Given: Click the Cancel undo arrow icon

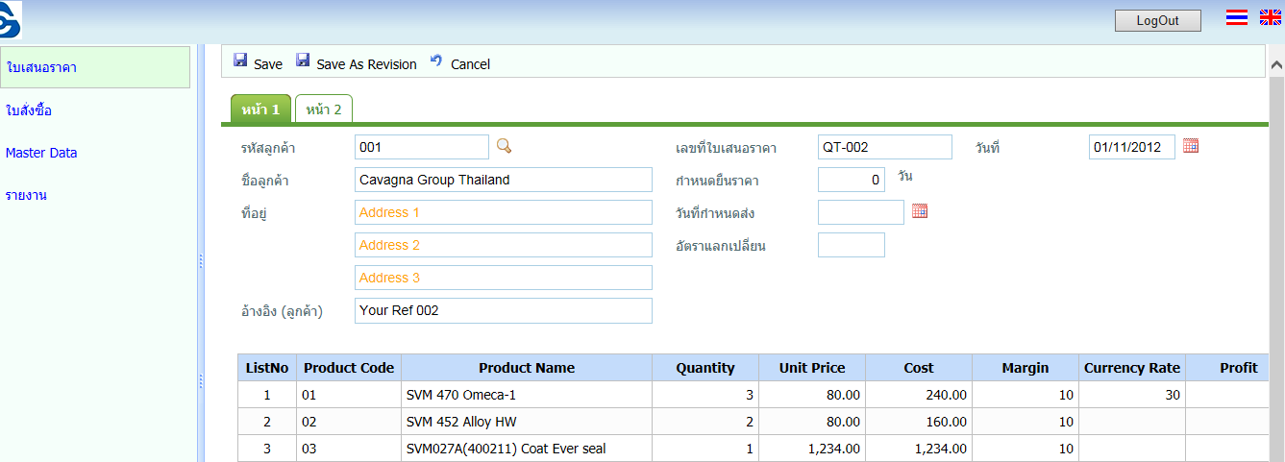Looking at the screenshot, I should click(x=436, y=61).
